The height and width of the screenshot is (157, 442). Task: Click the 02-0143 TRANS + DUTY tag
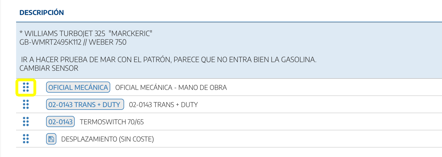[x=85, y=105]
